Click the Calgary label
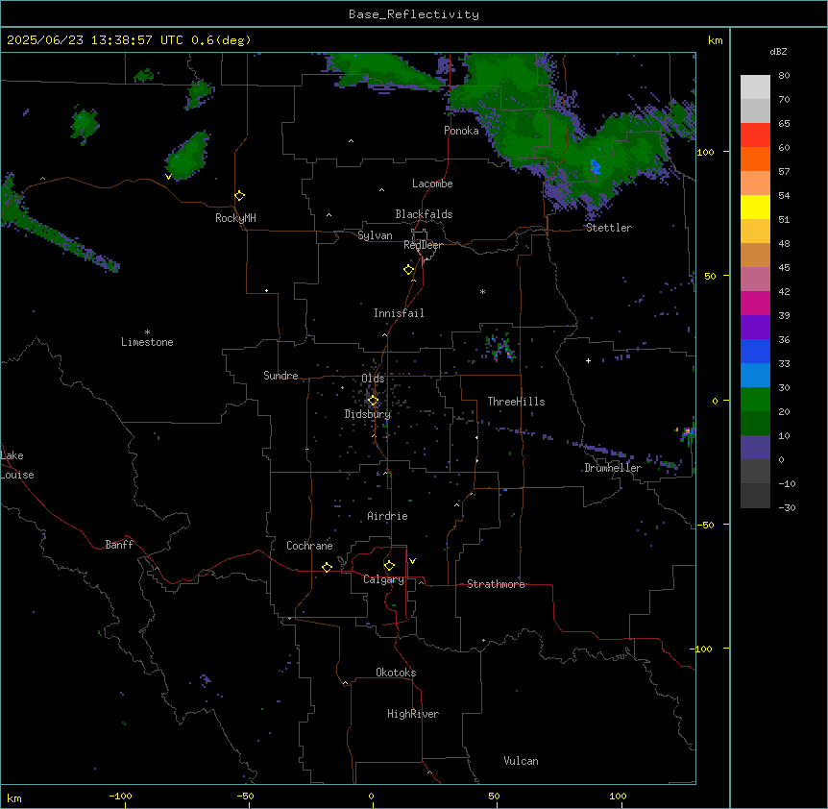This screenshot has width=828, height=809. coord(383,579)
